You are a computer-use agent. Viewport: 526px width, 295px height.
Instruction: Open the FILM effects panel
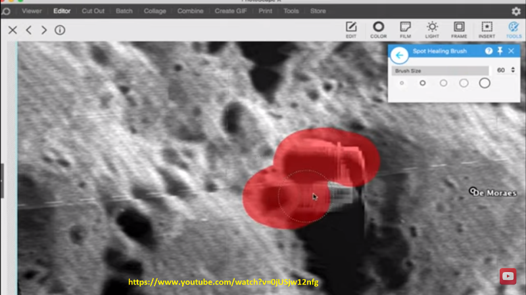(x=405, y=29)
